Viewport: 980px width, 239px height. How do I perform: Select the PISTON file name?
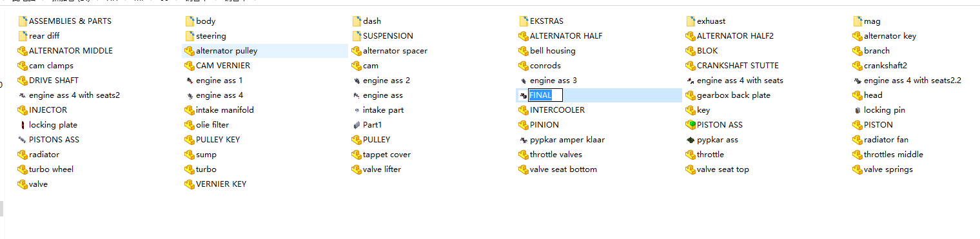pos(879,125)
